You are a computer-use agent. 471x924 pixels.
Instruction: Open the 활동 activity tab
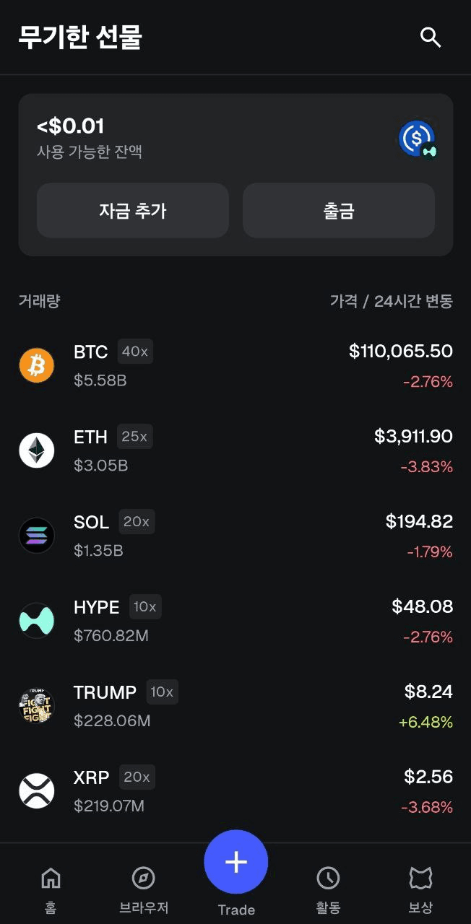click(x=329, y=888)
